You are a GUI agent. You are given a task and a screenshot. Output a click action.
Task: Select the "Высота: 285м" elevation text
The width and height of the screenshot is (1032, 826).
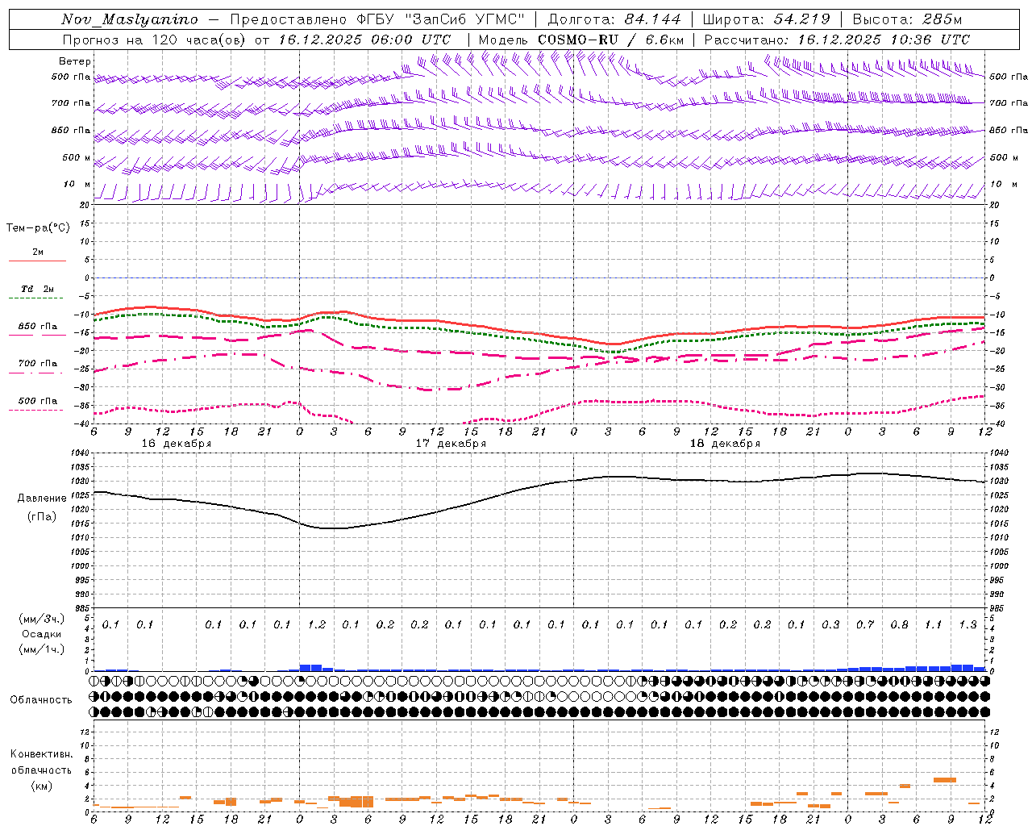tap(907, 19)
